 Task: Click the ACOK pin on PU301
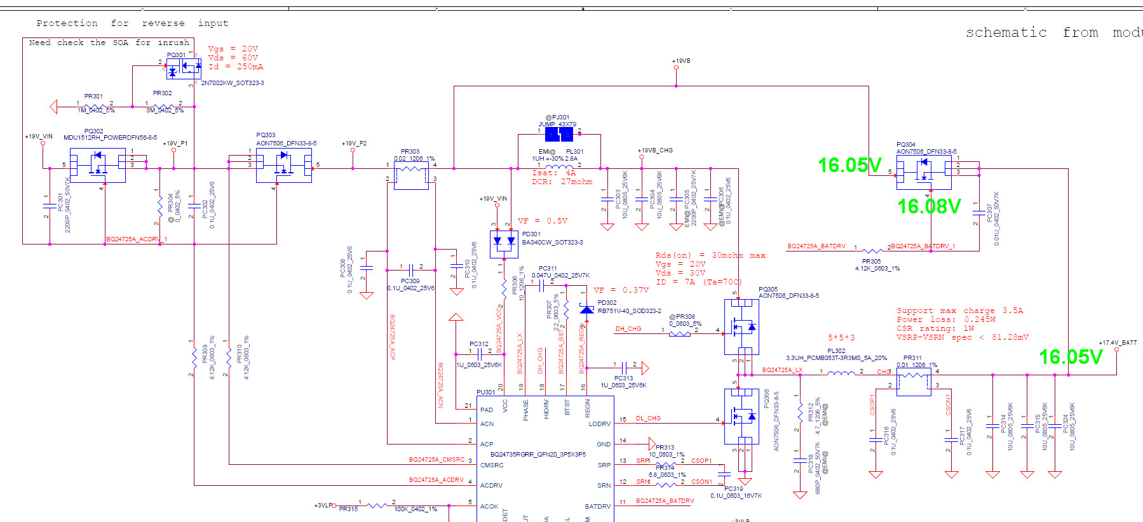pyautogui.click(x=489, y=507)
